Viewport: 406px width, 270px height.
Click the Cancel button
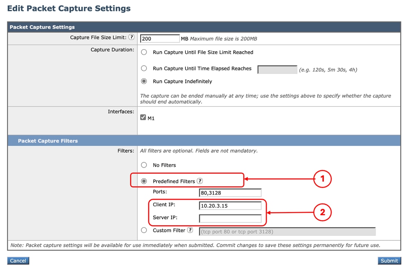coord(18,261)
